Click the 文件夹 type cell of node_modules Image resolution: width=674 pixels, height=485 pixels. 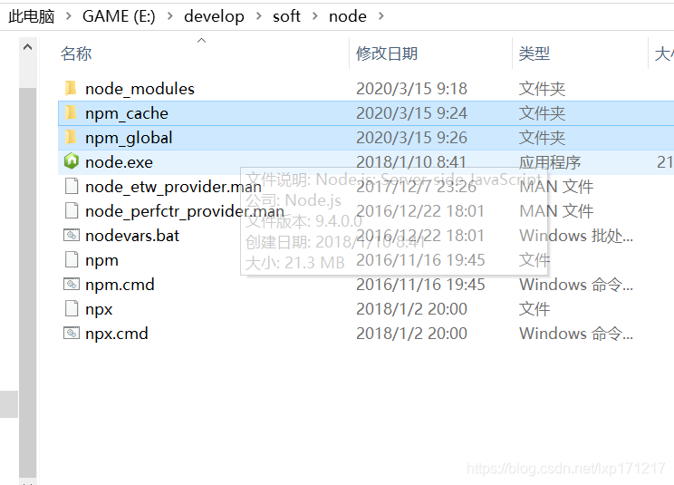click(x=542, y=89)
